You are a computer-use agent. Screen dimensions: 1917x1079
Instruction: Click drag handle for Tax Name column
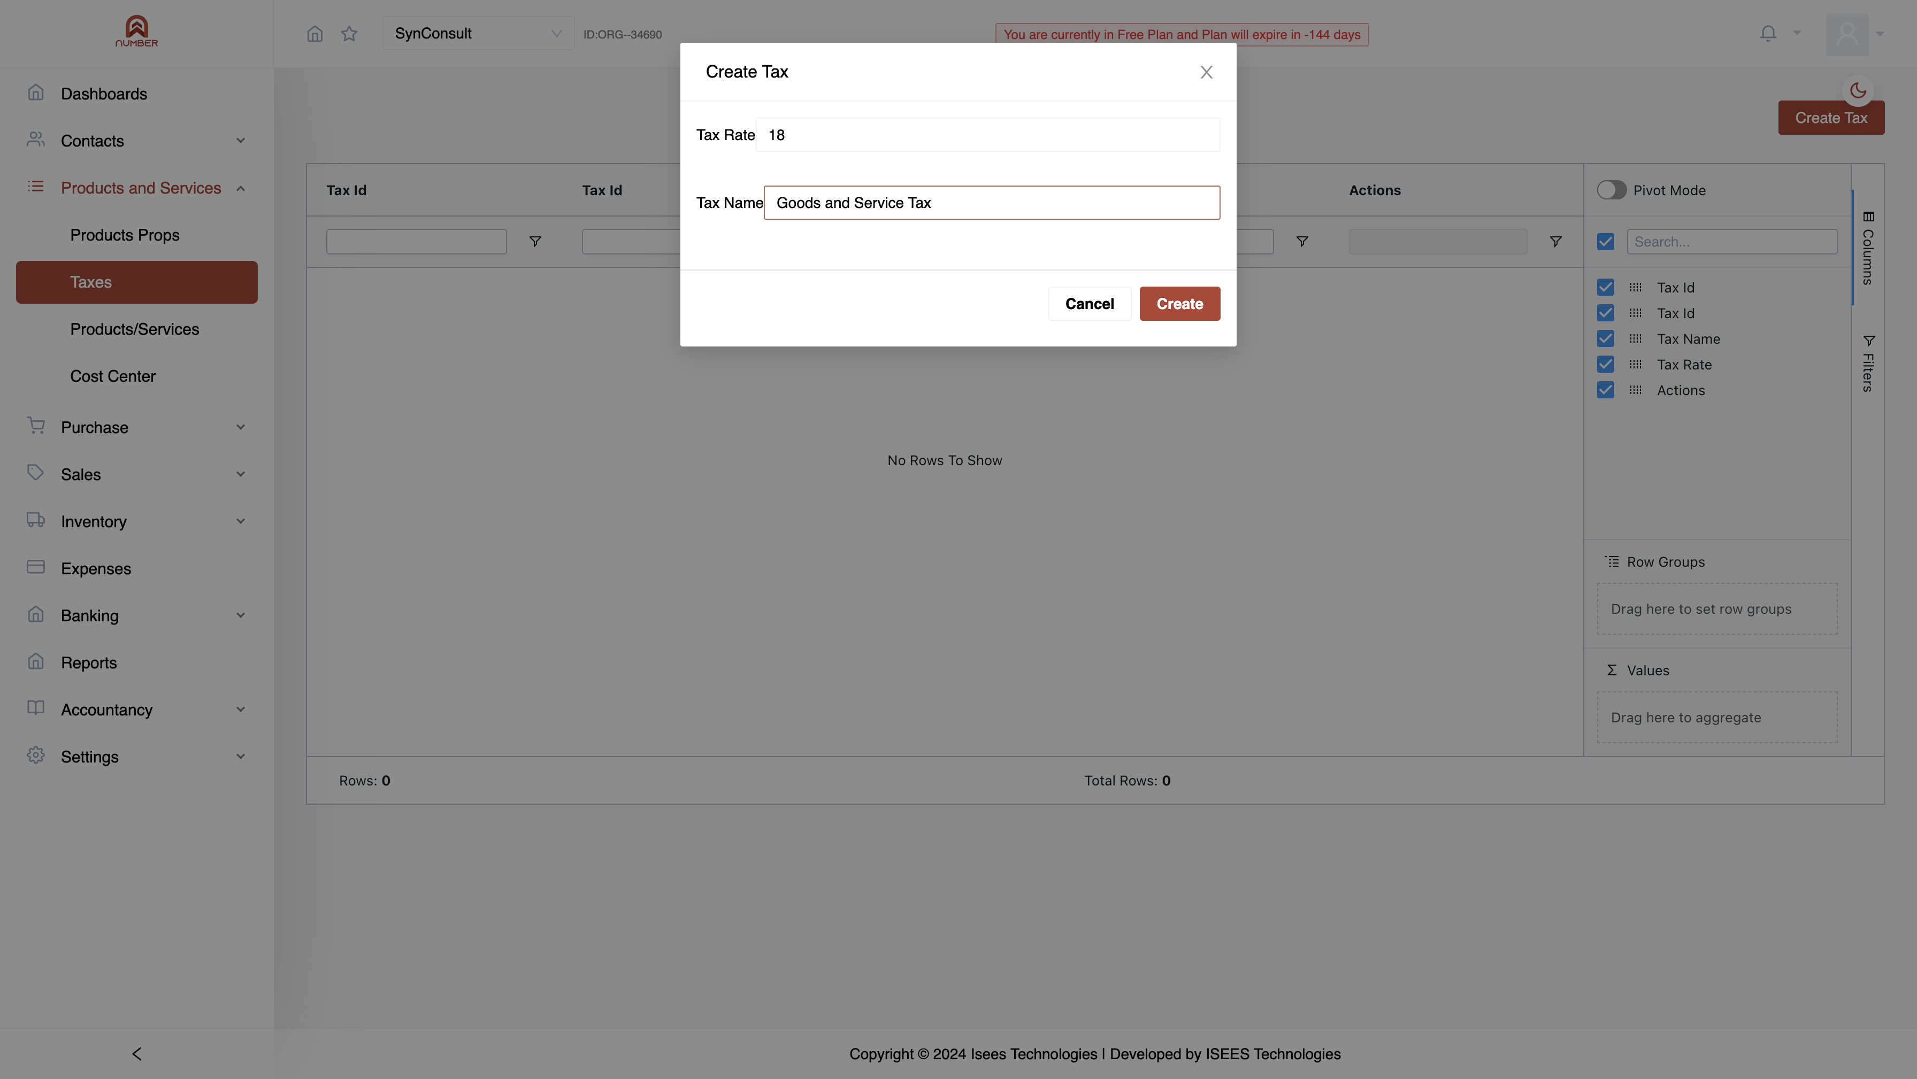1635,338
